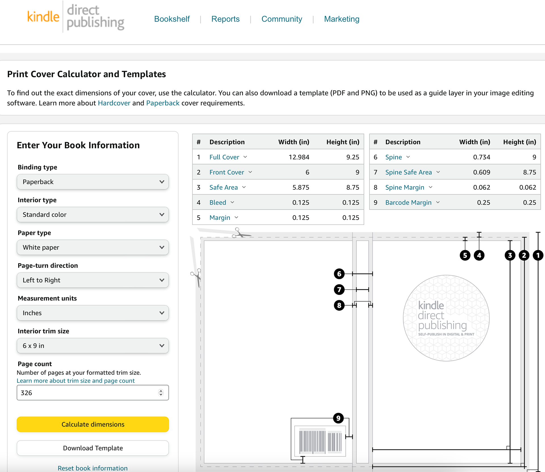Click marker 9 for barcode margin
545x472 pixels.
[338, 418]
